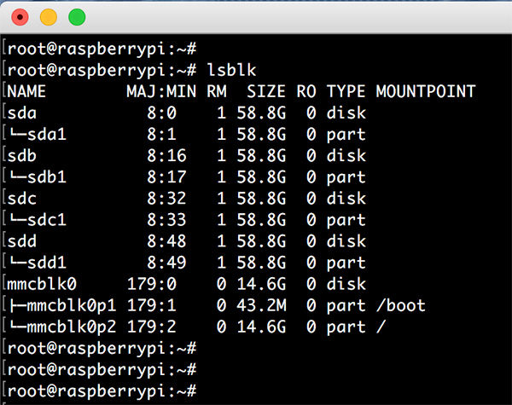Image resolution: width=512 pixels, height=405 pixels.
Task: Click the sdd disk name
Action: coord(20,241)
